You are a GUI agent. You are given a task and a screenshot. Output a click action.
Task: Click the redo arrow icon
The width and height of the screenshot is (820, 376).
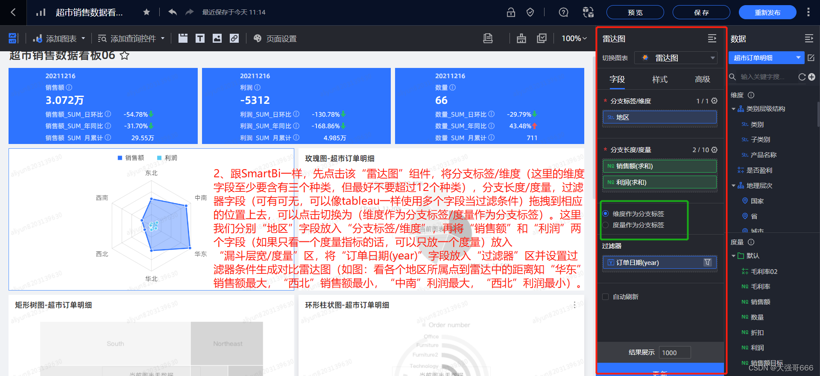[x=190, y=12]
